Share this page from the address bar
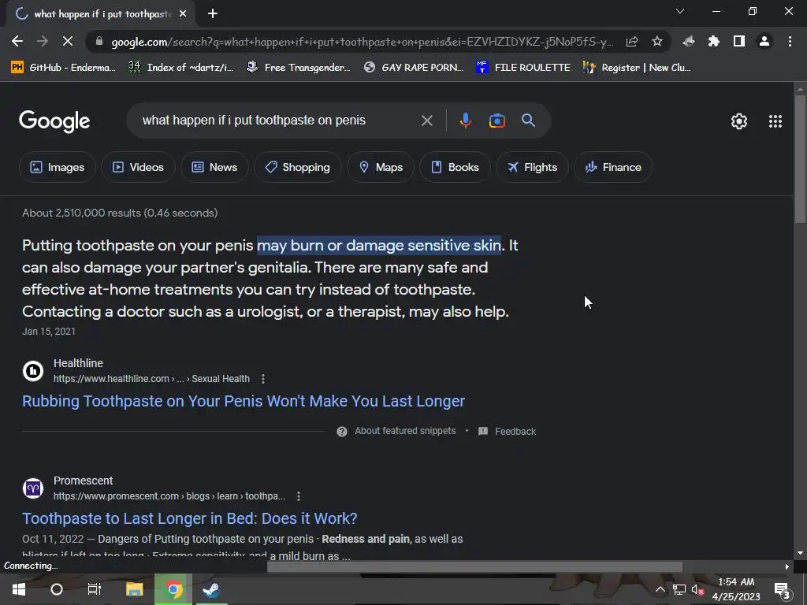 click(x=632, y=41)
